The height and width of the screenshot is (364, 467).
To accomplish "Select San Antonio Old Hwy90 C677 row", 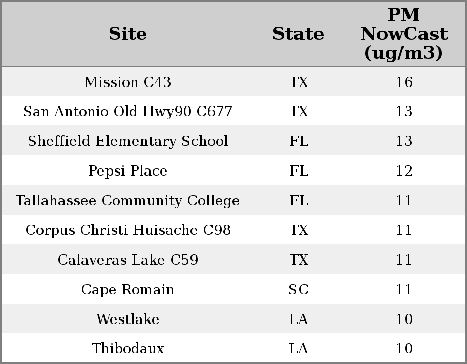I will click(x=233, y=111).
